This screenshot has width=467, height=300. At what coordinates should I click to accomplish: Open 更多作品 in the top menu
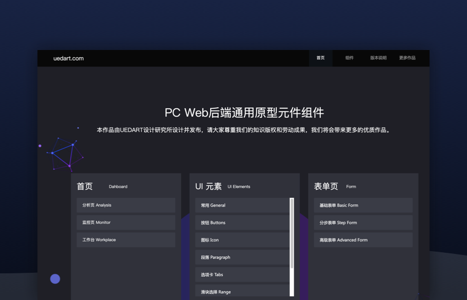click(407, 58)
